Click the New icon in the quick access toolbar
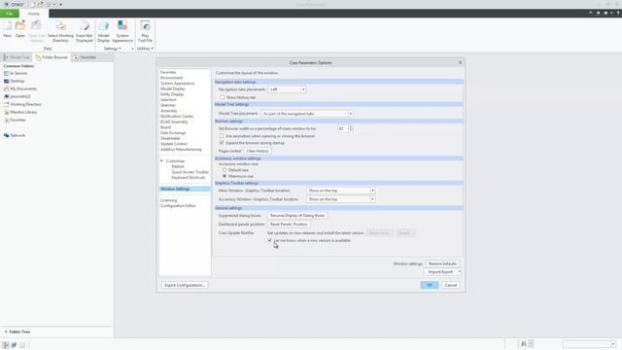This screenshot has height=350, width=622. 32,4
